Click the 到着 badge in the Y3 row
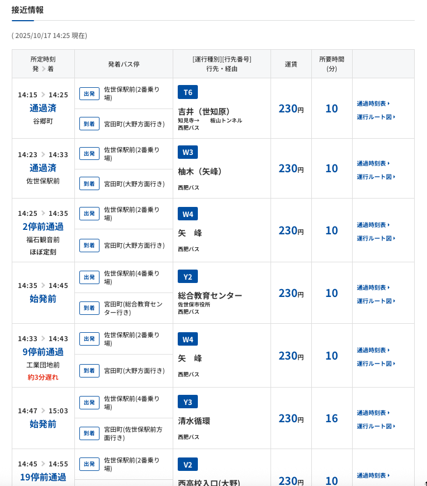Image resolution: width=427 pixels, height=486 pixels. coord(89,433)
